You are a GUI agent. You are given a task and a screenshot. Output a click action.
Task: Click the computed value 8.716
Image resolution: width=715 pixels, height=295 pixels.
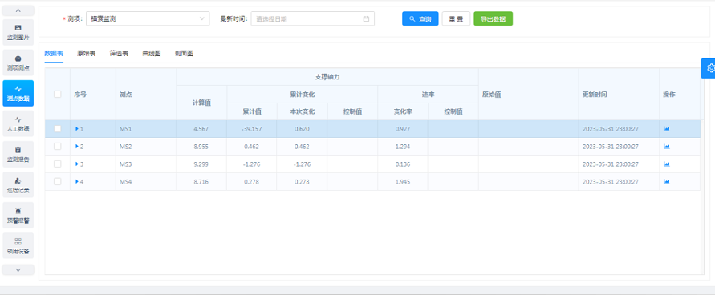(x=201, y=182)
